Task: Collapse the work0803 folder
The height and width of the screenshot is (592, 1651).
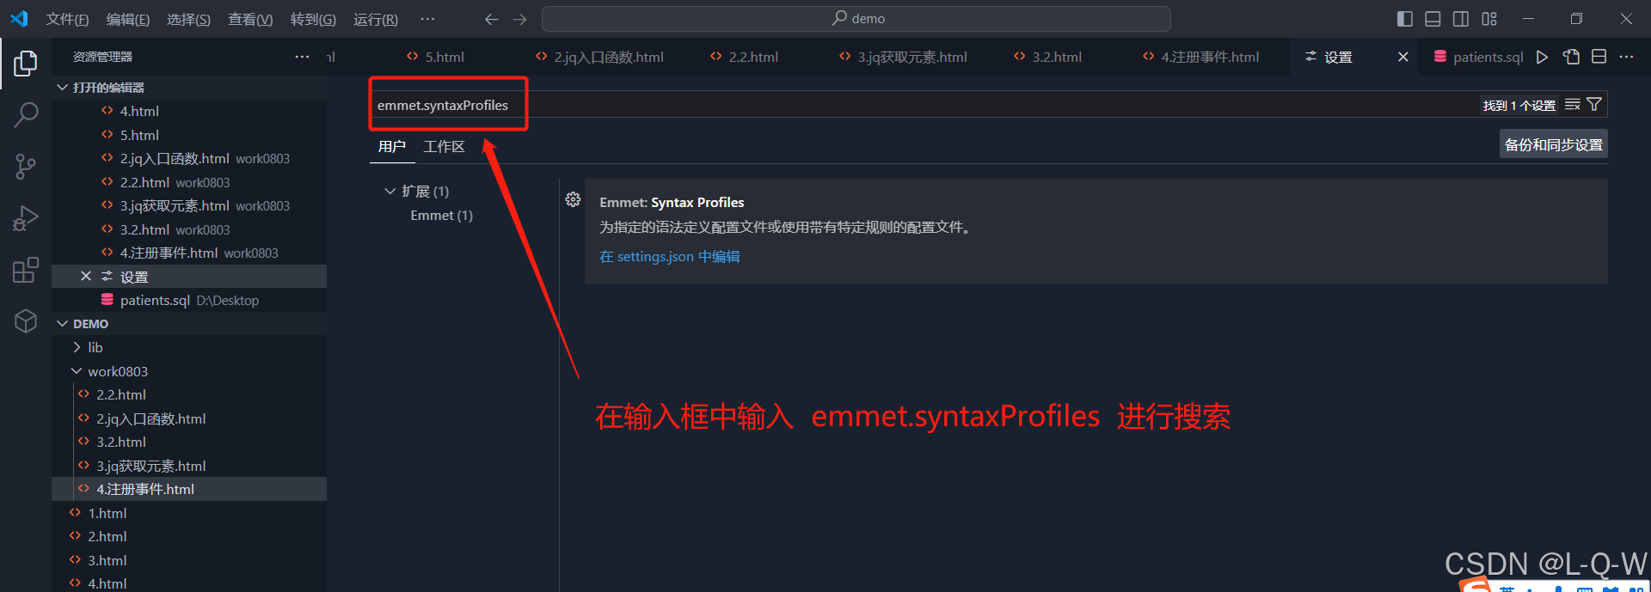Action: click(189, 371)
